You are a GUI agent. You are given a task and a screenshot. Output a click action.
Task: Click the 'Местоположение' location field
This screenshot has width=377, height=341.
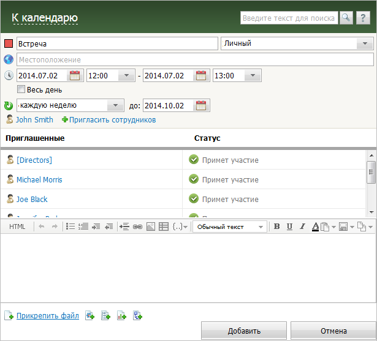click(x=195, y=59)
